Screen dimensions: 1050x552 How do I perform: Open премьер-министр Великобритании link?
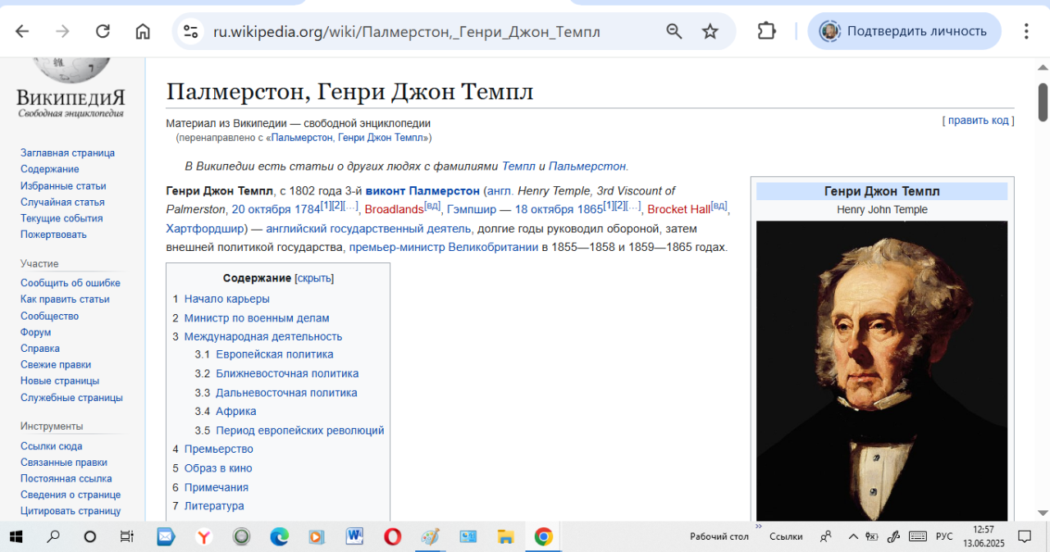point(443,247)
